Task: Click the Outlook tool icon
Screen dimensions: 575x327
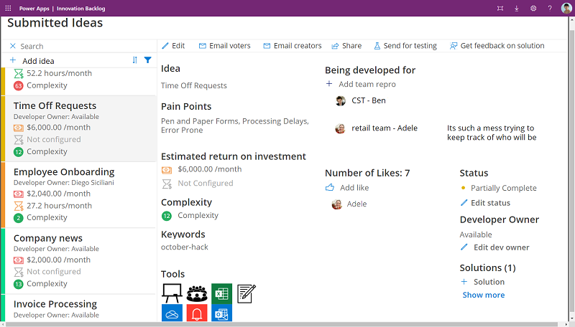Action: pyautogui.click(x=222, y=313)
